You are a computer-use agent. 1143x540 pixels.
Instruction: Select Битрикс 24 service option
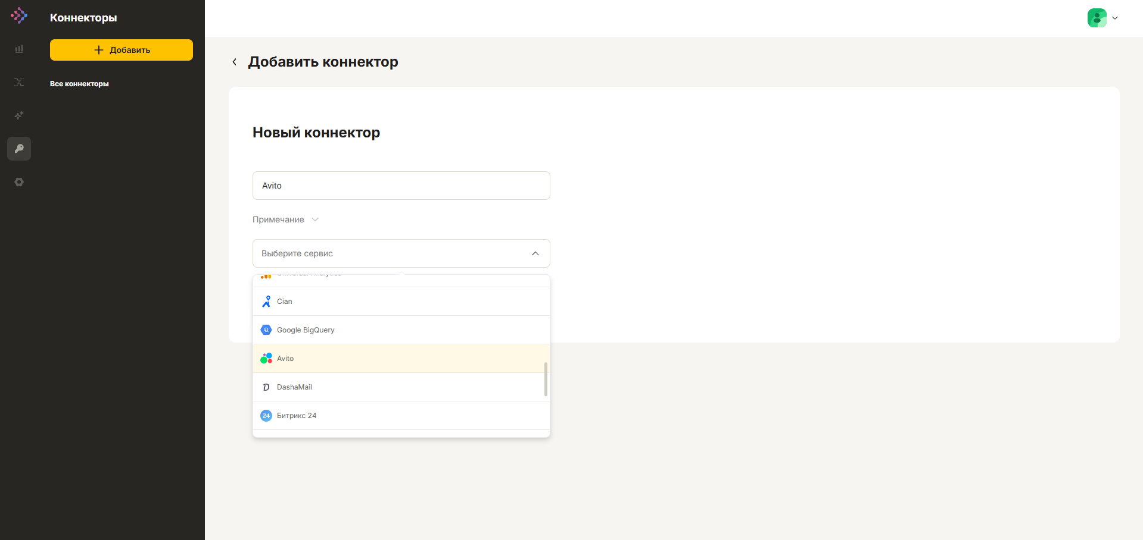(x=401, y=416)
